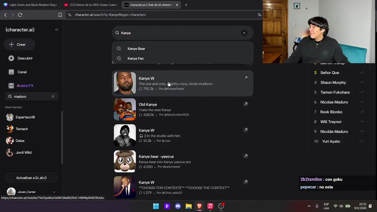Select the Kanye bear -yeezus thumbnail
377x212 pixels.
pos(125,161)
